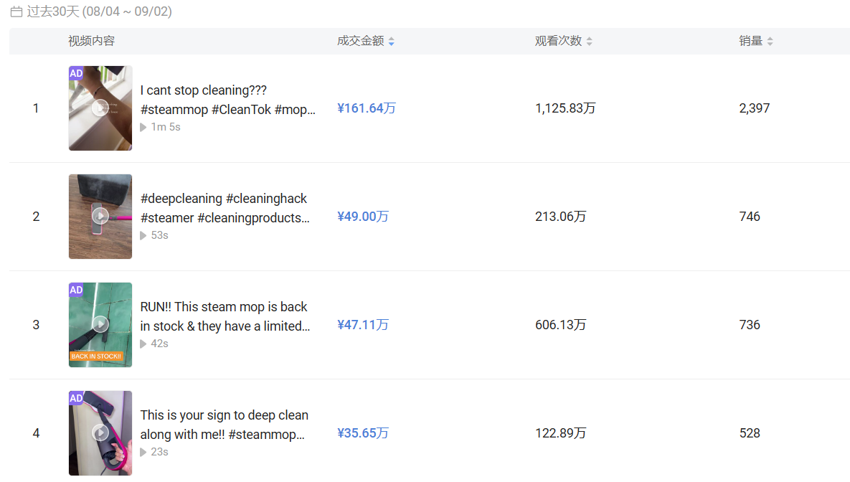Click the AD badge on fourth video
Screen dimensions: 850x482
coord(76,398)
